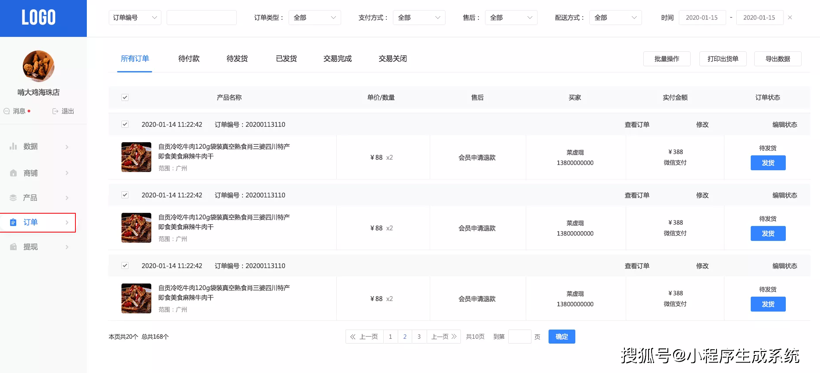Switch to the 交易关闭 tab

(x=393, y=58)
